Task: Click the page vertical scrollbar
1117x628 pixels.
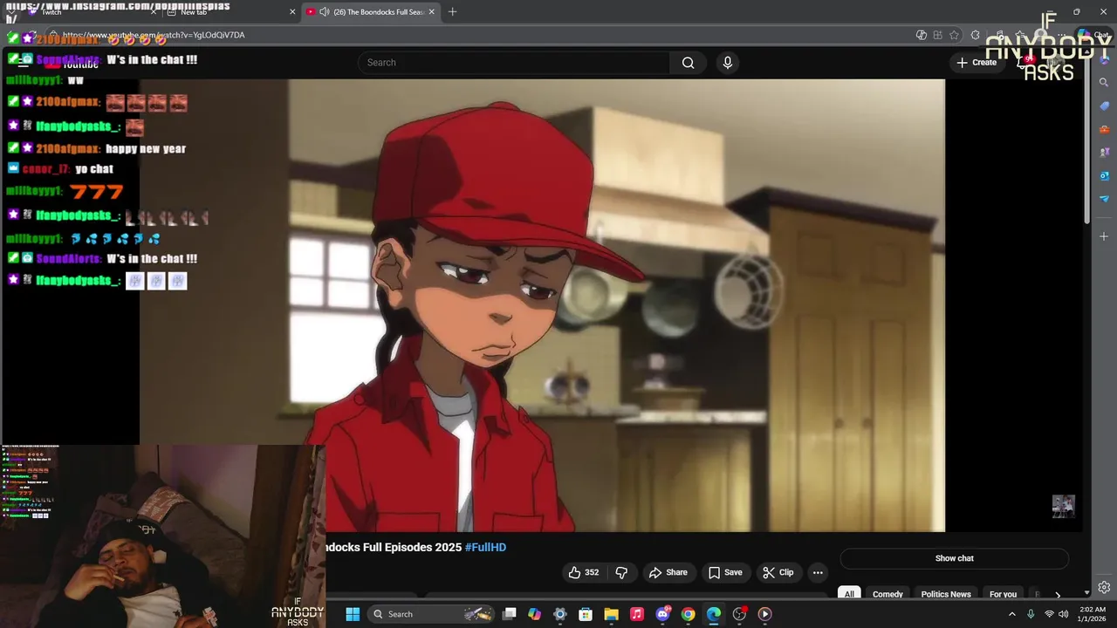Action: coord(1086,140)
